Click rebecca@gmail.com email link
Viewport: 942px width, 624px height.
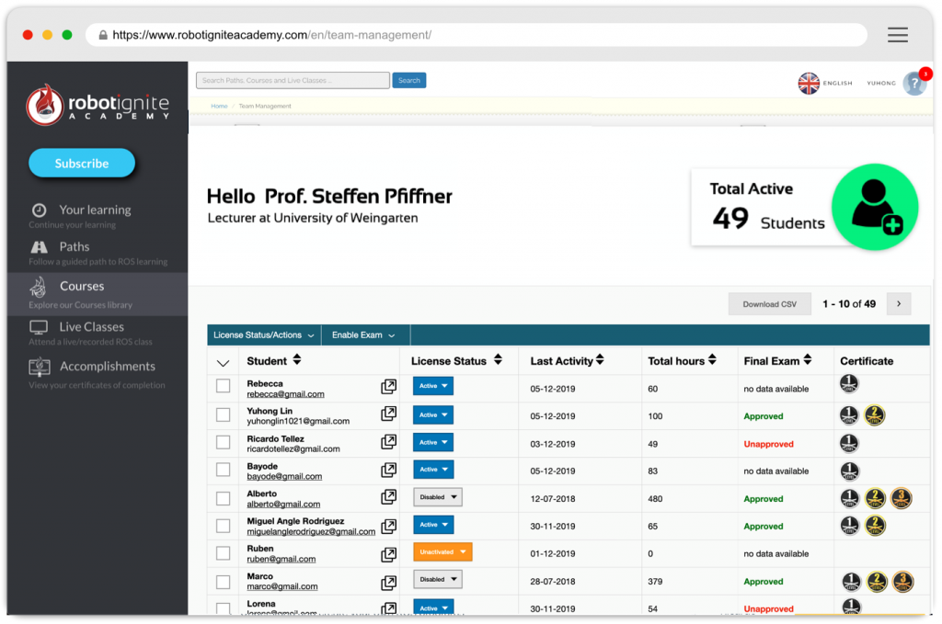(x=285, y=394)
